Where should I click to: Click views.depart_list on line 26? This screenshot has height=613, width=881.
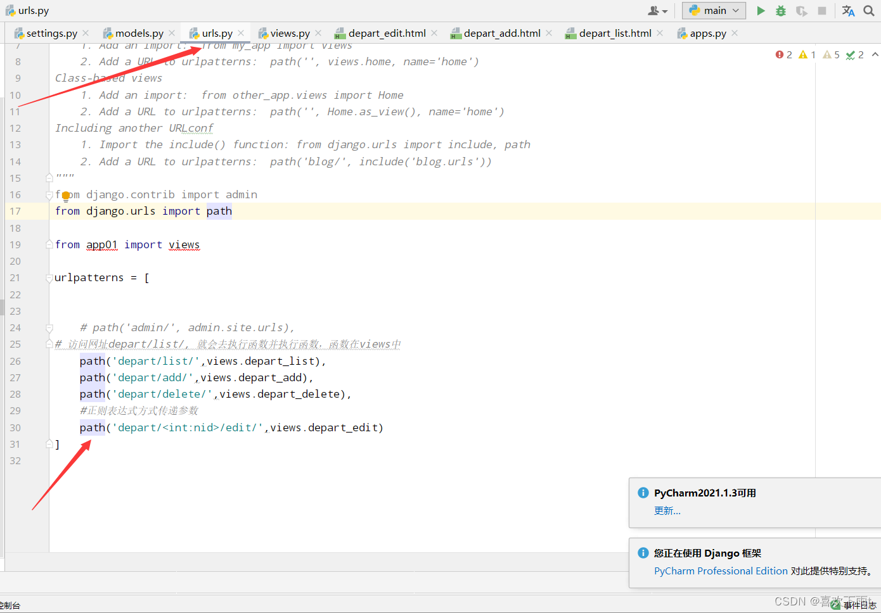(x=260, y=361)
